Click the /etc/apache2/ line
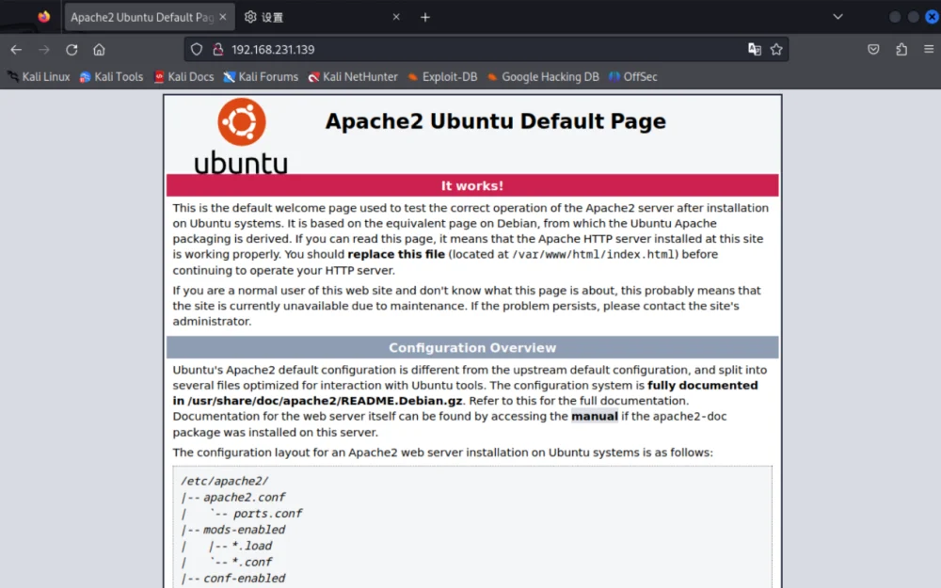 (225, 481)
